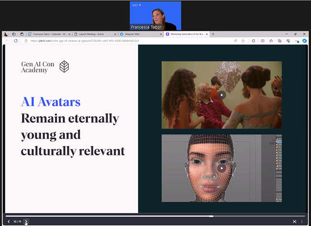The image size is (311, 226).
Task: Advance to the next slide with right arrow
Action: (26, 221)
